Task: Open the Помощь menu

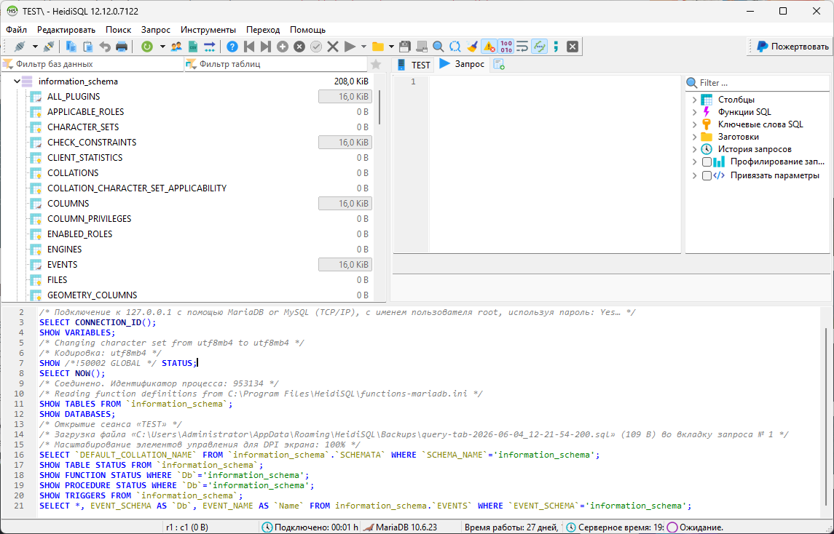Action: (307, 30)
